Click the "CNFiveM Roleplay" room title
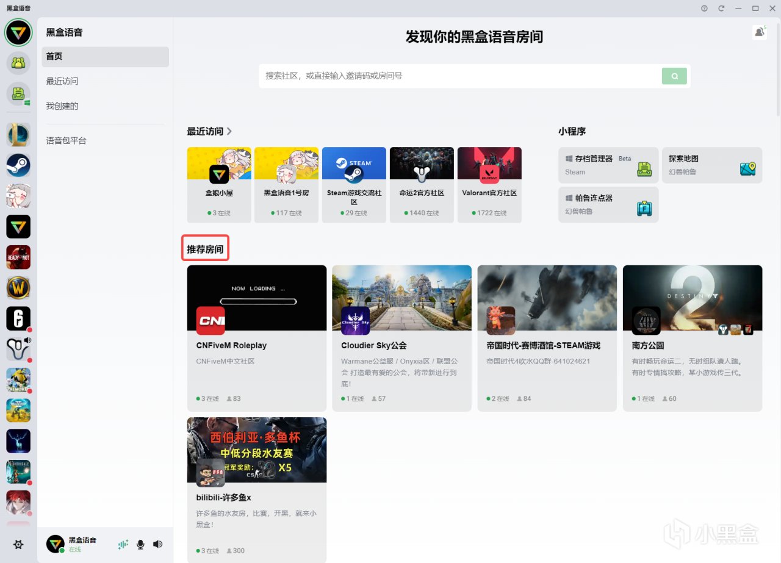 tap(231, 346)
